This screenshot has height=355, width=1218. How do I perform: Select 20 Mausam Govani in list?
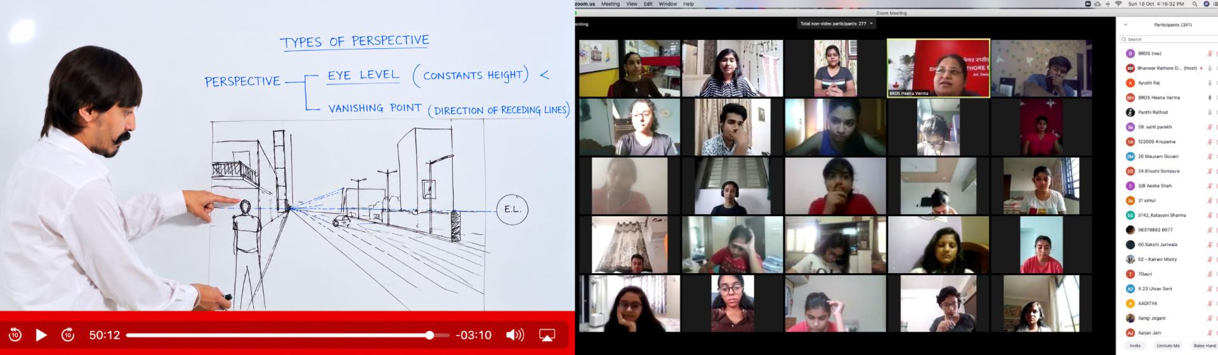click(1169, 157)
